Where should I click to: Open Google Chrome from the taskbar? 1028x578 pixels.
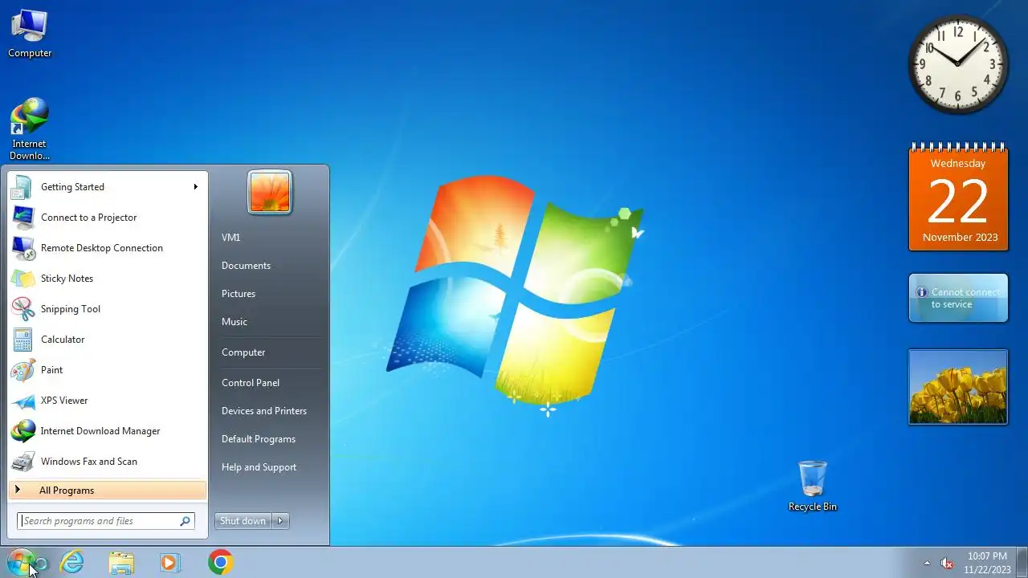220,562
